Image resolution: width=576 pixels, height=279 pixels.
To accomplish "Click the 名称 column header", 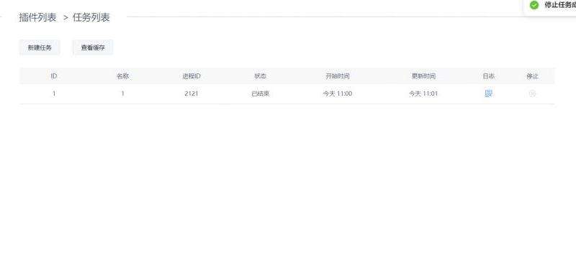I will pos(122,76).
